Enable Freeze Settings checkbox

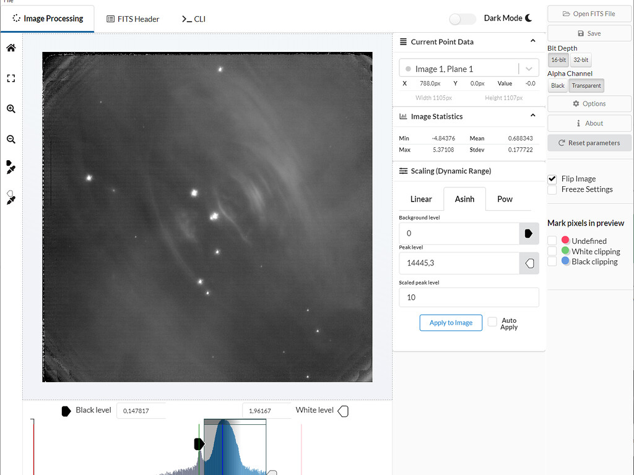(552, 189)
